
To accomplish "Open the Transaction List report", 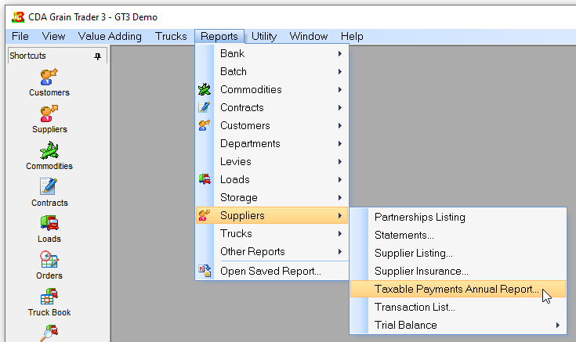I will coord(415,307).
